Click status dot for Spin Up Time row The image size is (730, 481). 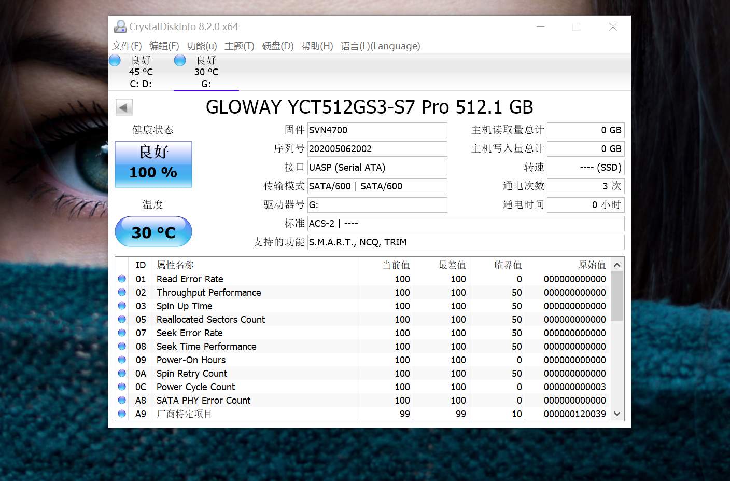pyautogui.click(x=122, y=306)
